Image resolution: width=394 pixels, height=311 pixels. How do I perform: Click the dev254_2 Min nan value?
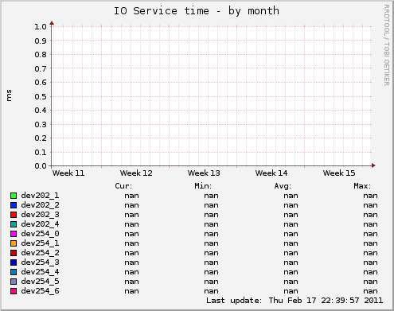211,253
